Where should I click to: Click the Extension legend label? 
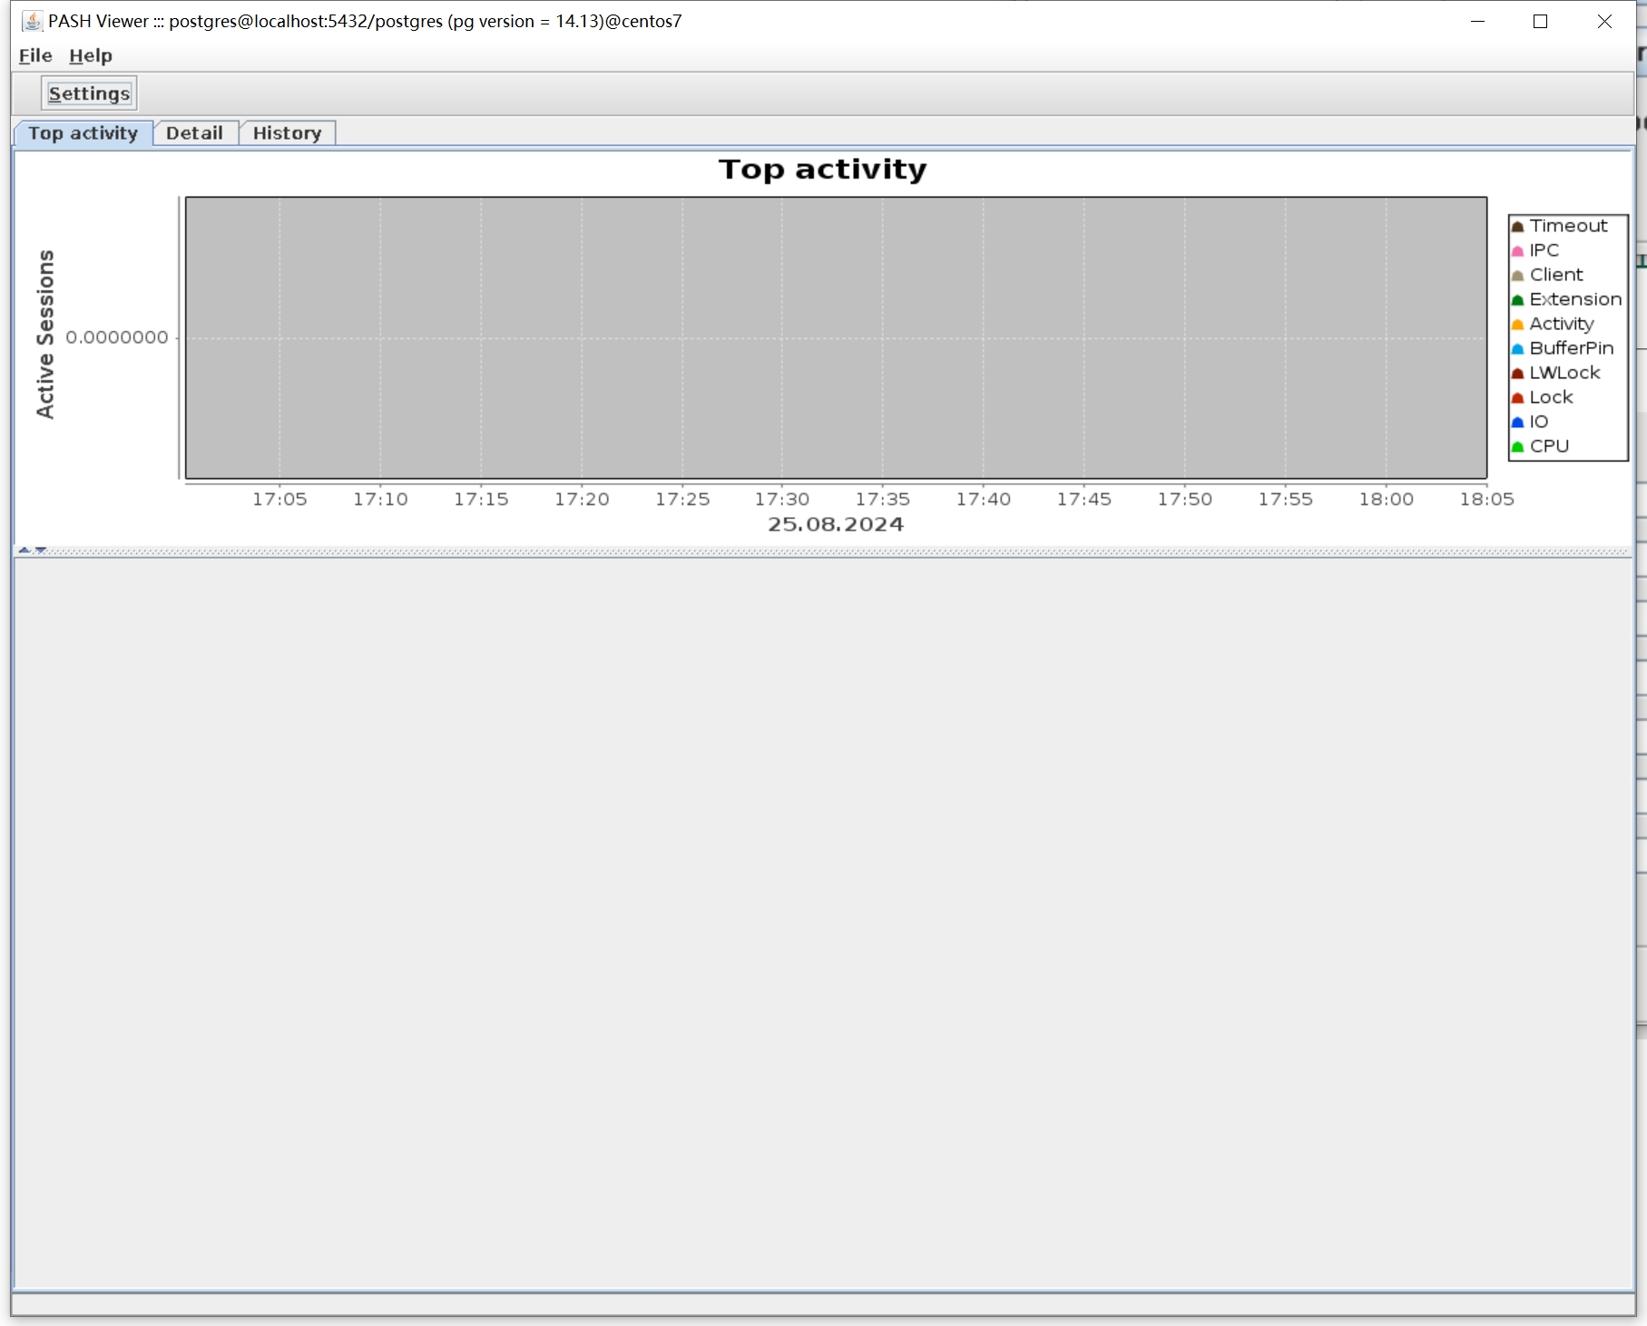[1575, 299]
